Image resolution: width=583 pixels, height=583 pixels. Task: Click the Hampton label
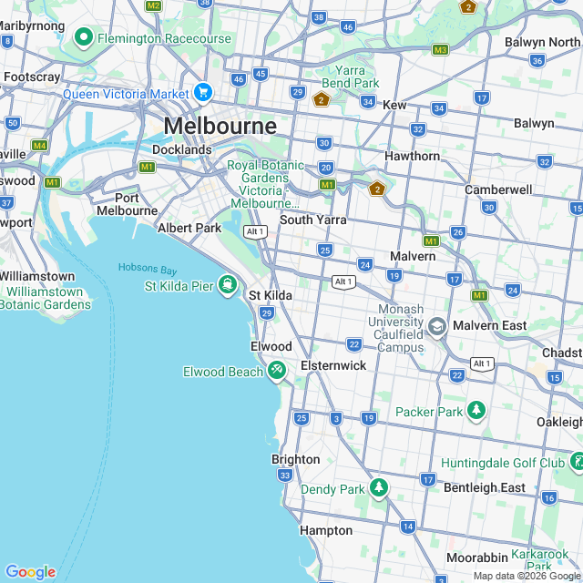pos(326,530)
